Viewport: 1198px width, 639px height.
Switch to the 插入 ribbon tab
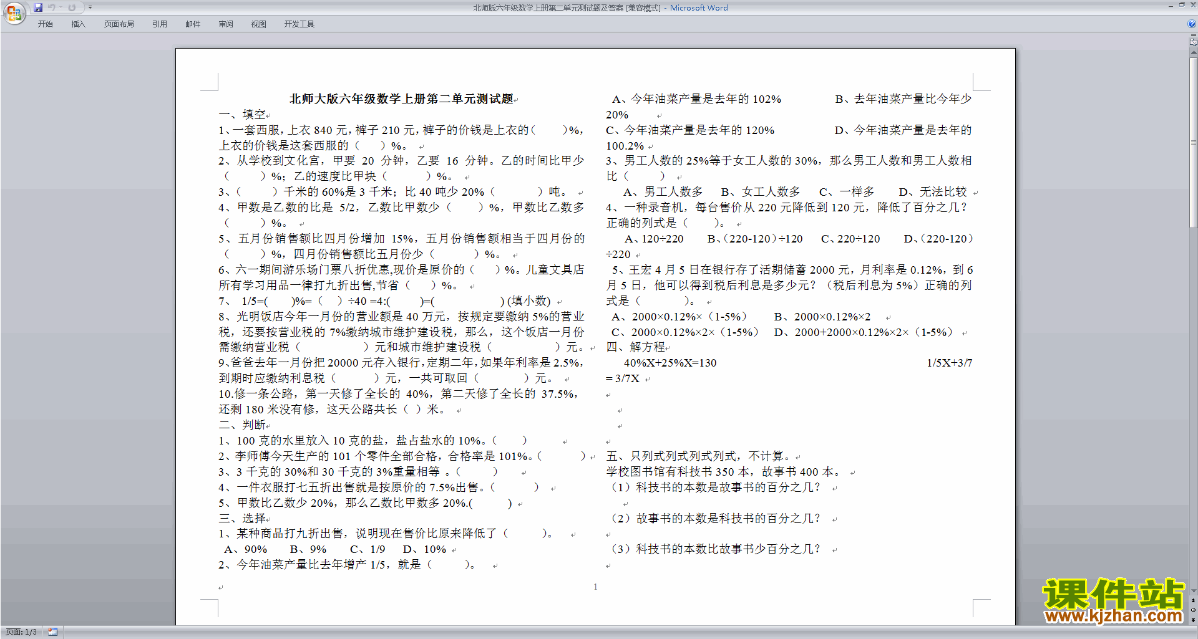[78, 24]
